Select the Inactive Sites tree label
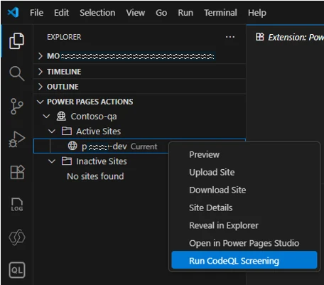The image size is (324, 285). pos(102,161)
